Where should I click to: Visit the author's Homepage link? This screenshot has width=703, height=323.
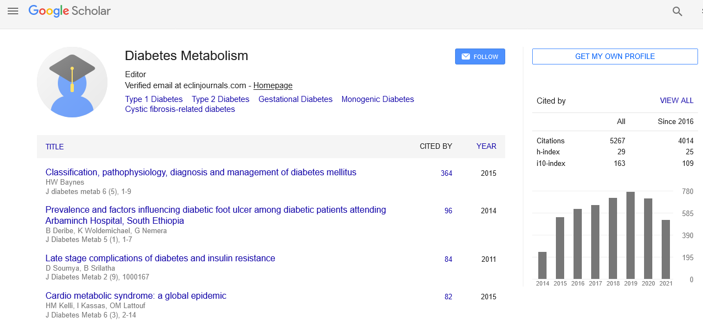tap(272, 85)
